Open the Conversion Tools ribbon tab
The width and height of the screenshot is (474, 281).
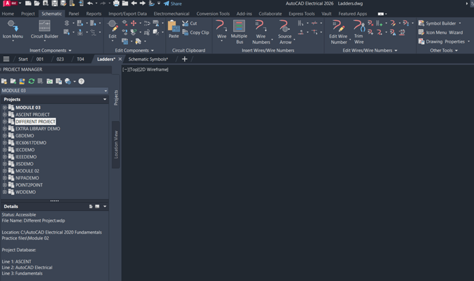(213, 14)
